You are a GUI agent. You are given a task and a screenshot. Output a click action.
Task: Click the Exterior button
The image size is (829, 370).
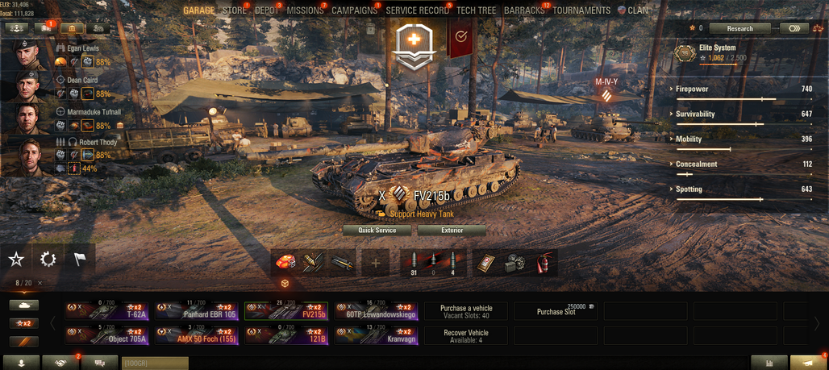[x=452, y=231]
